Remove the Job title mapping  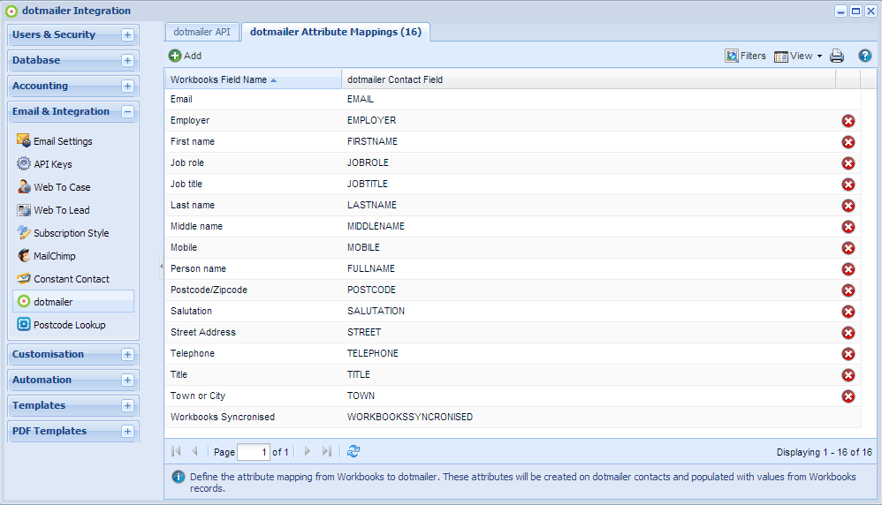(848, 185)
